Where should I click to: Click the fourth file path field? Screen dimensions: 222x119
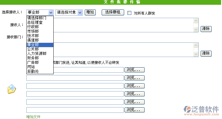point(75,94)
